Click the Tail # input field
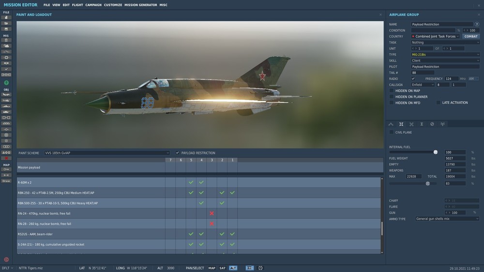 423,73
